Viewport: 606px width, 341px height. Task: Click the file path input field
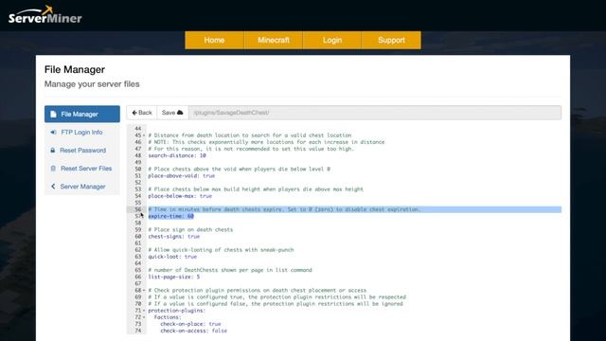pos(375,113)
